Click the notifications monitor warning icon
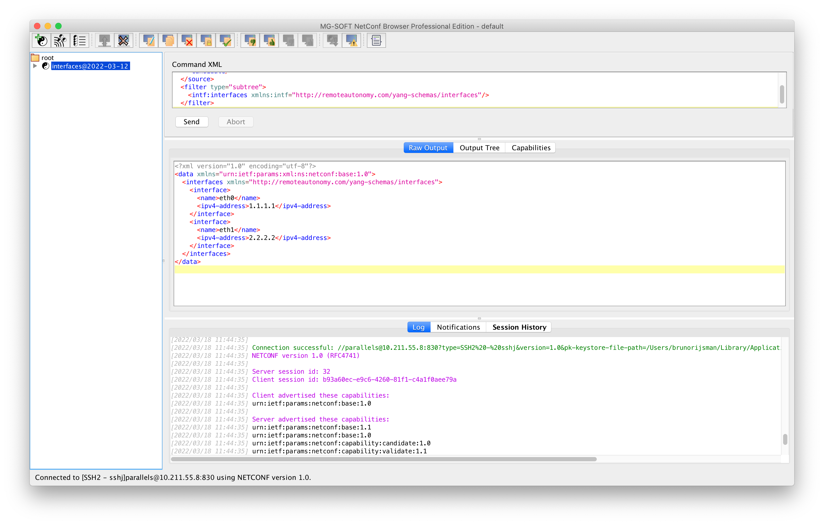Viewport: 824px width, 525px height. (x=351, y=40)
